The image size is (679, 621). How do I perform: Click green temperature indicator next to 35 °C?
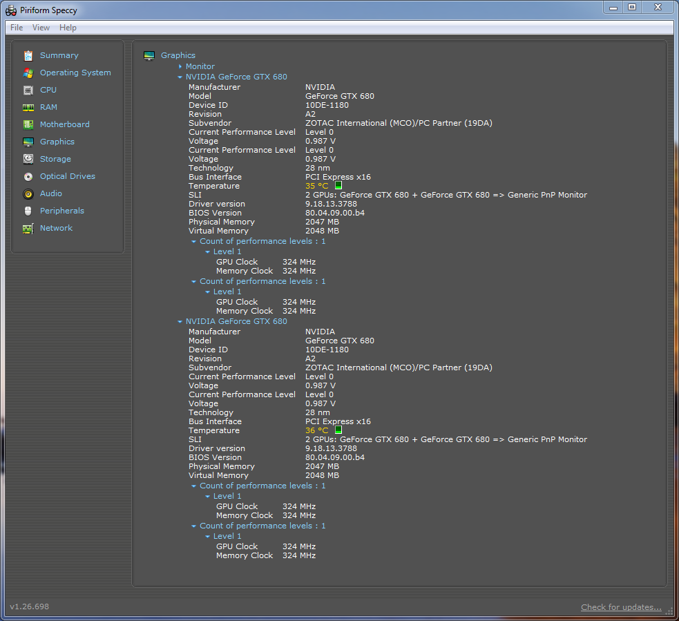338,186
